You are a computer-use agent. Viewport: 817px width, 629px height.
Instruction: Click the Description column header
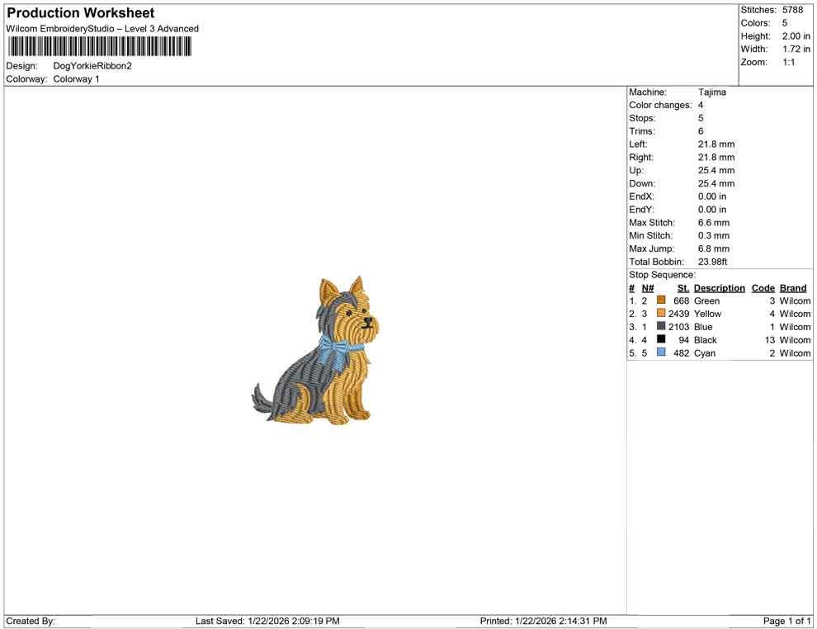pos(719,287)
